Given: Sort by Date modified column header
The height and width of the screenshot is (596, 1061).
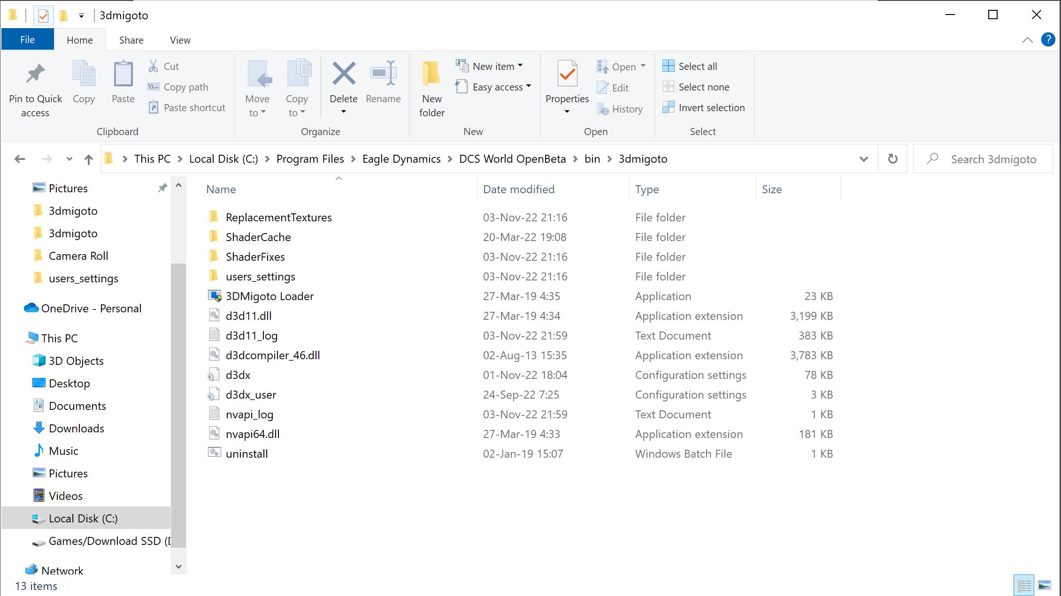Looking at the screenshot, I should (519, 189).
